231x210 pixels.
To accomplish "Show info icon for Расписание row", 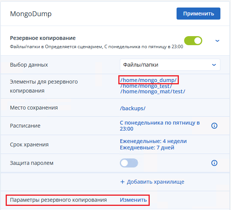I will 214,126.
